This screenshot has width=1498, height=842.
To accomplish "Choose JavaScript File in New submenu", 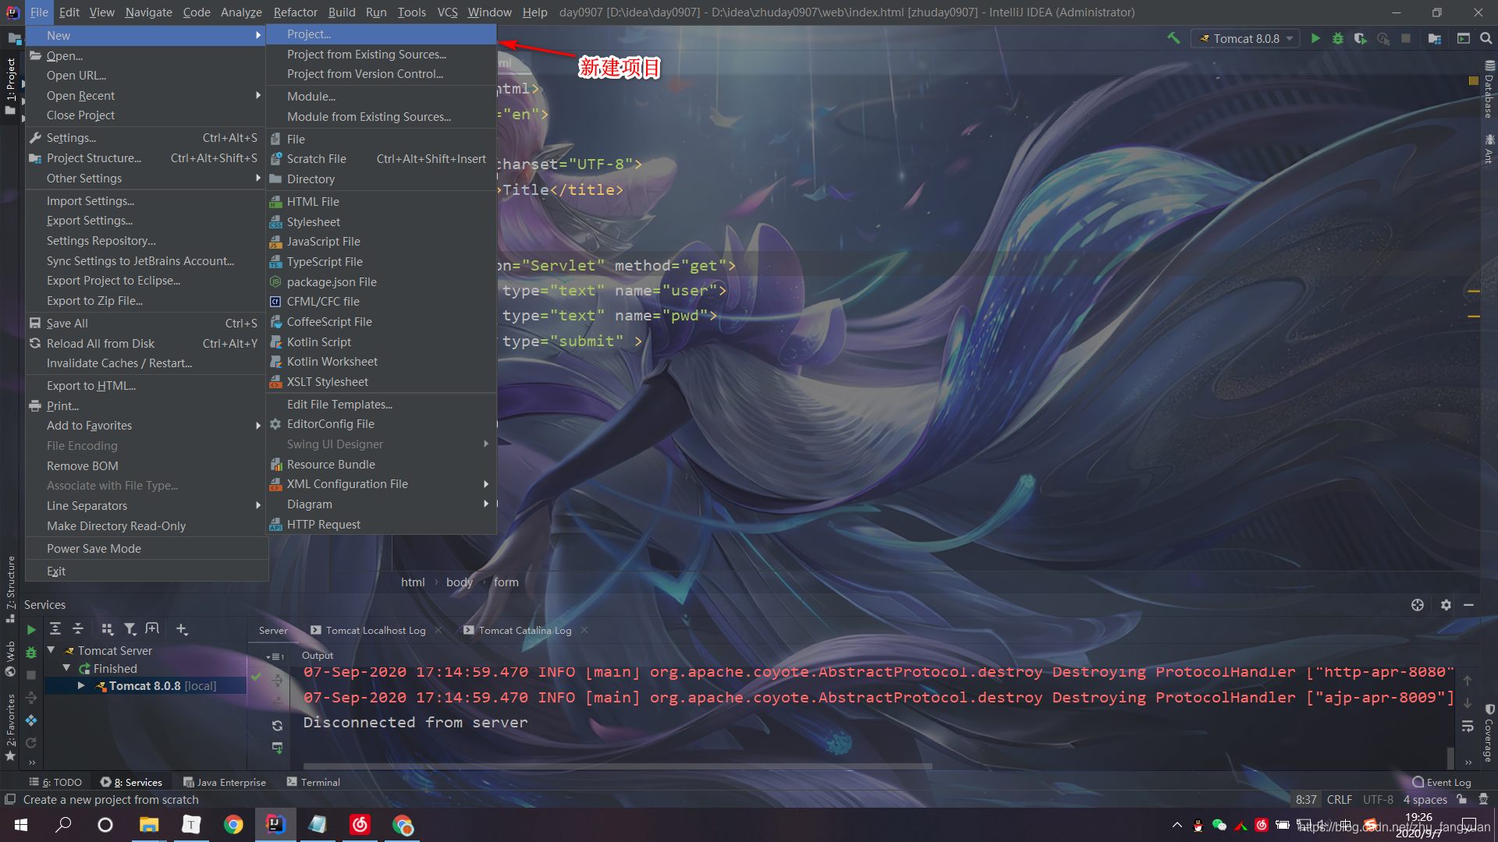I will point(381,242).
